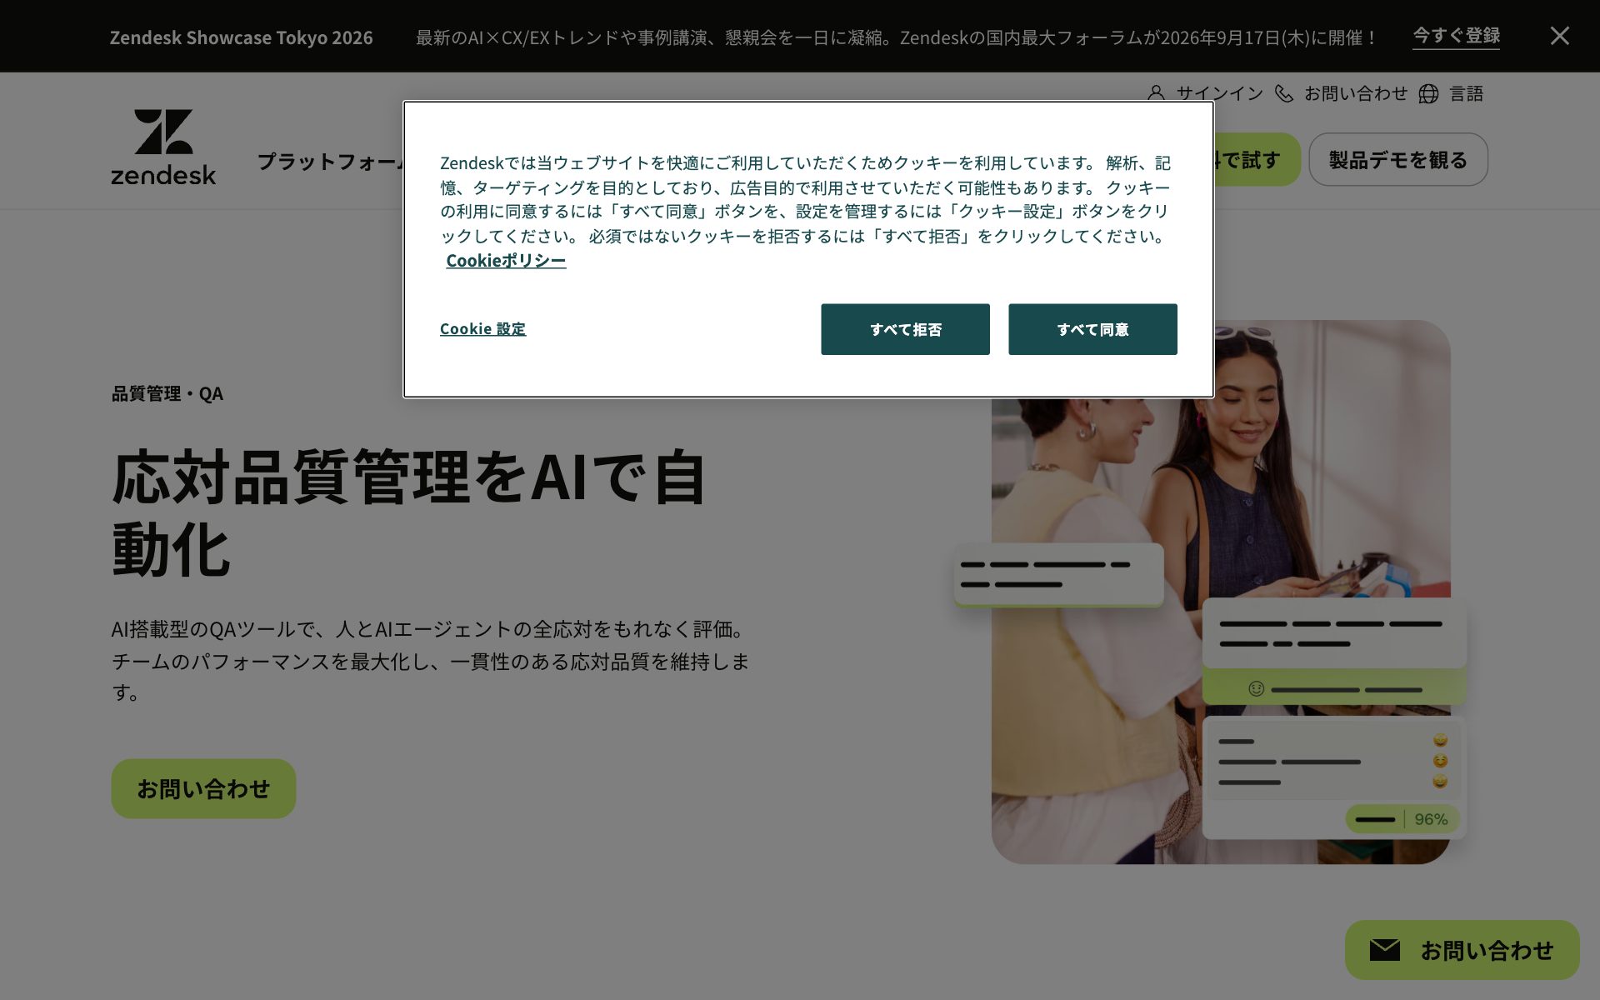Click the phone icon beside お問い合わせ
This screenshot has width=1600, height=1000.
click(x=1284, y=93)
